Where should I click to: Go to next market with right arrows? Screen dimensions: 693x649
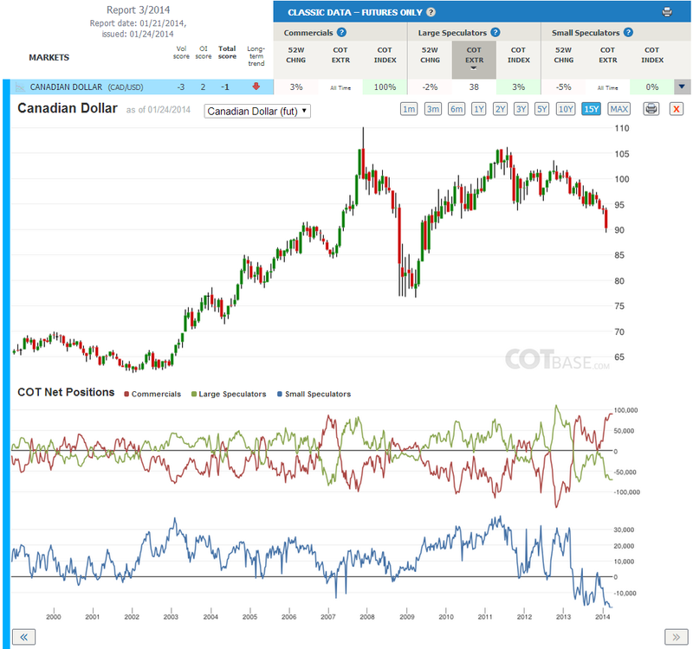click(x=677, y=637)
